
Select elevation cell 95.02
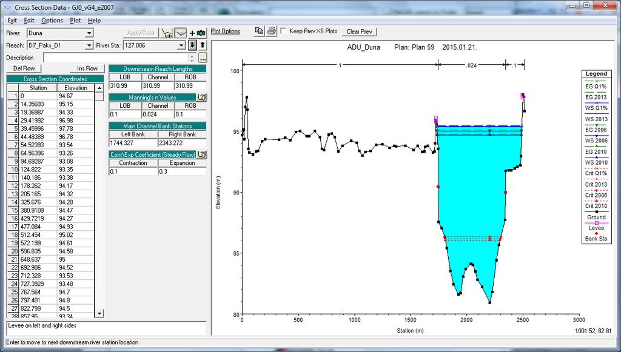tap(76, 235)
